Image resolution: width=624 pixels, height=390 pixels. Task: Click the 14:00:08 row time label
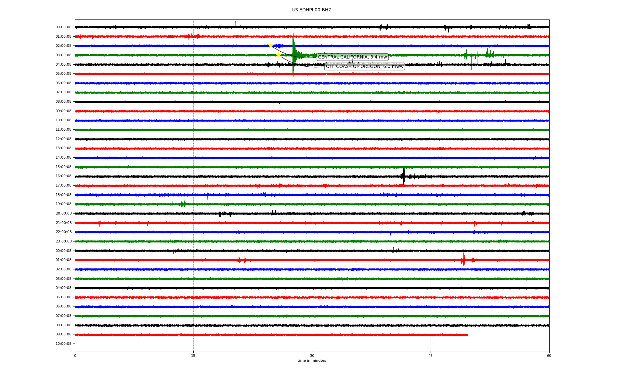coord(63,158)
